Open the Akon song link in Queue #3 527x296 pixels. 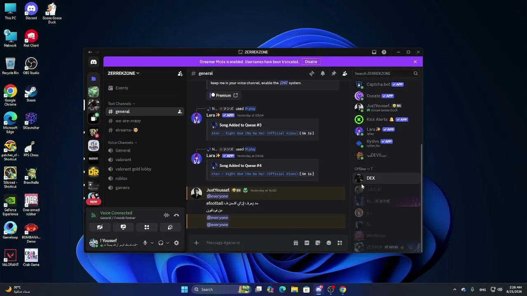pos(254,133)
